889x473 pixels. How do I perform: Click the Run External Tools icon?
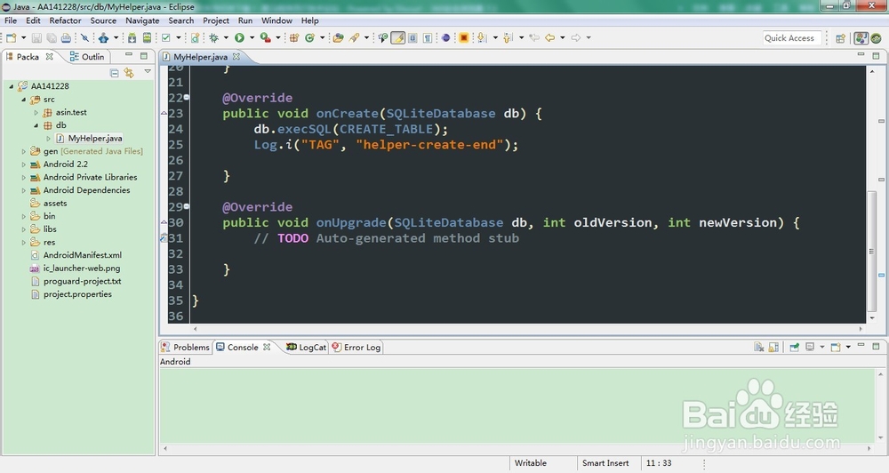tap(265, 38)
